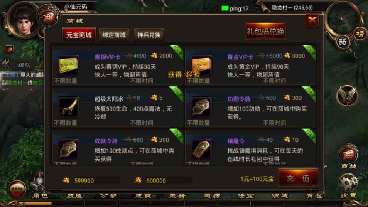Open the red chat bubble icon

tap(17, 188)
